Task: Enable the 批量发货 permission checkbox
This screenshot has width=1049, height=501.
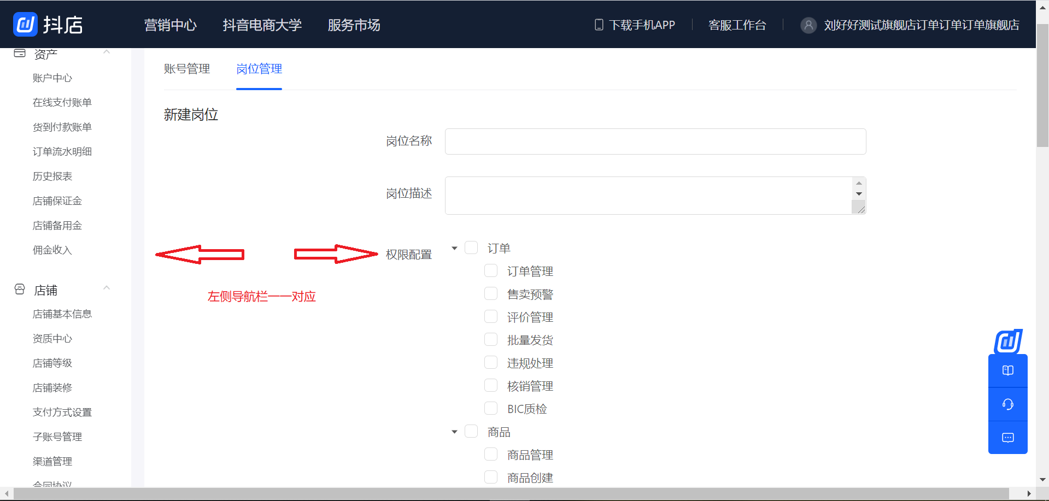Action: pyautogui.click(x=491, y=339)
